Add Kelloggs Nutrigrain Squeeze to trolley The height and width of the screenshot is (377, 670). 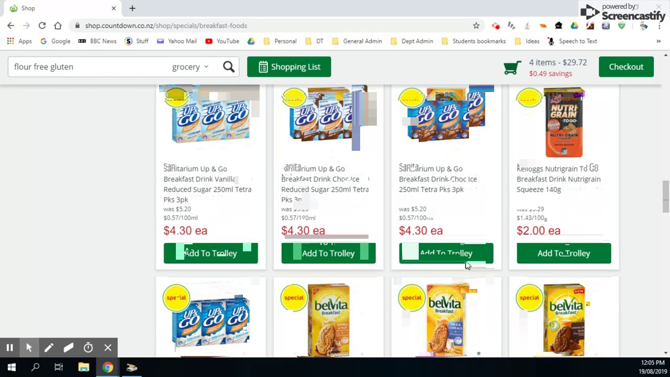click(564, 253)
